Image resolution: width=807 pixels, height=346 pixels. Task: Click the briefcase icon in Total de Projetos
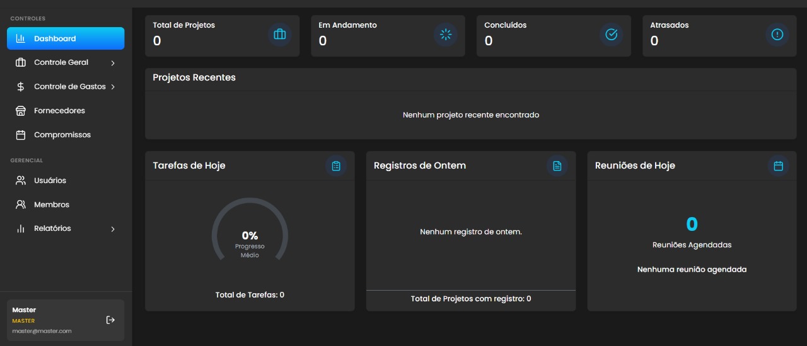point(280,35)
